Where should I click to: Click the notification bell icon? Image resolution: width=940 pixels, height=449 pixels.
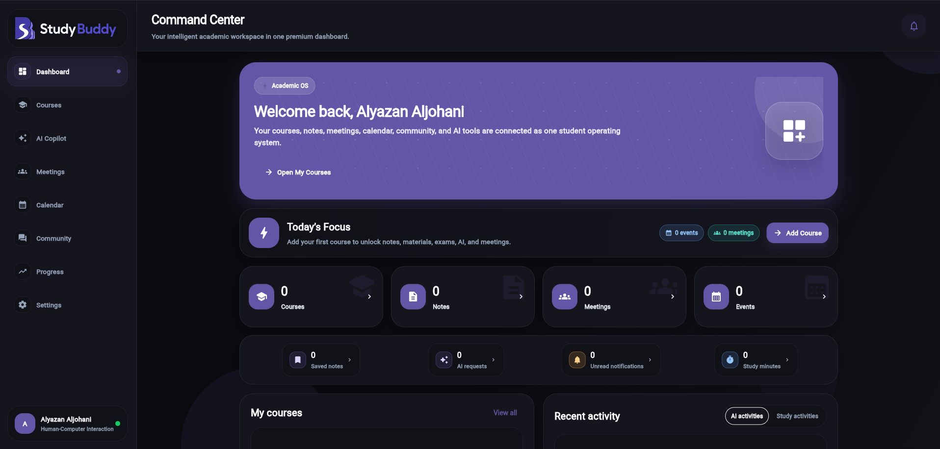pos(914,26)
